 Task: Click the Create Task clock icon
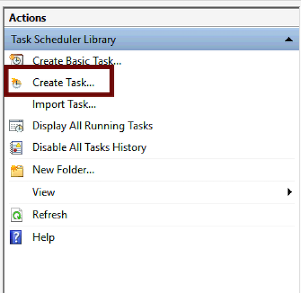click(x=16, y=83)
